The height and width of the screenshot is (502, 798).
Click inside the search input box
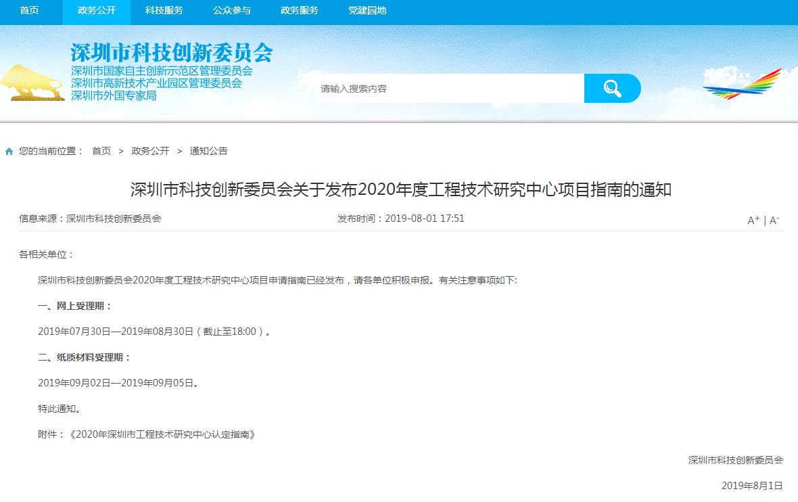point(446,87)
